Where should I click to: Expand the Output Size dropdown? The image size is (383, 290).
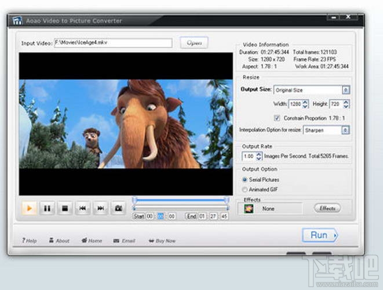click(x=346, y=90)
